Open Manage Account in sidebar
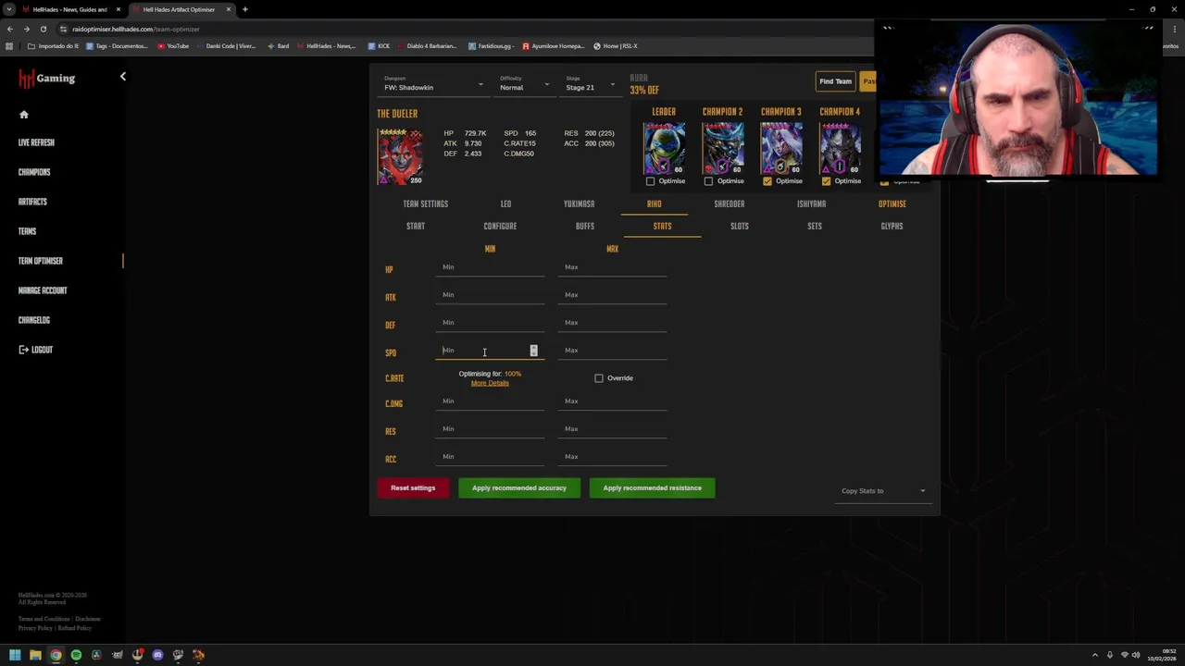Image resolution: width=1185 pixels, height=666 pixels. coord(43,290)
